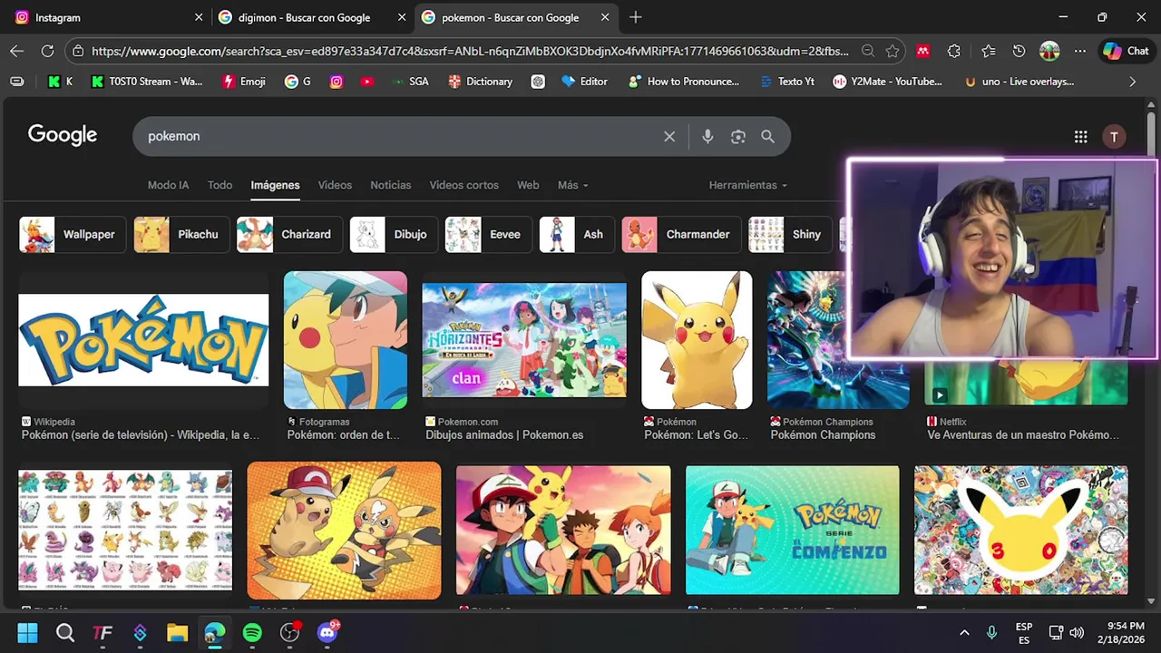The width and height of the screenshot is (1161, 653).
Task: Open the Modo IA search tab
Action: pyautogui.click(x=168, y=185)
